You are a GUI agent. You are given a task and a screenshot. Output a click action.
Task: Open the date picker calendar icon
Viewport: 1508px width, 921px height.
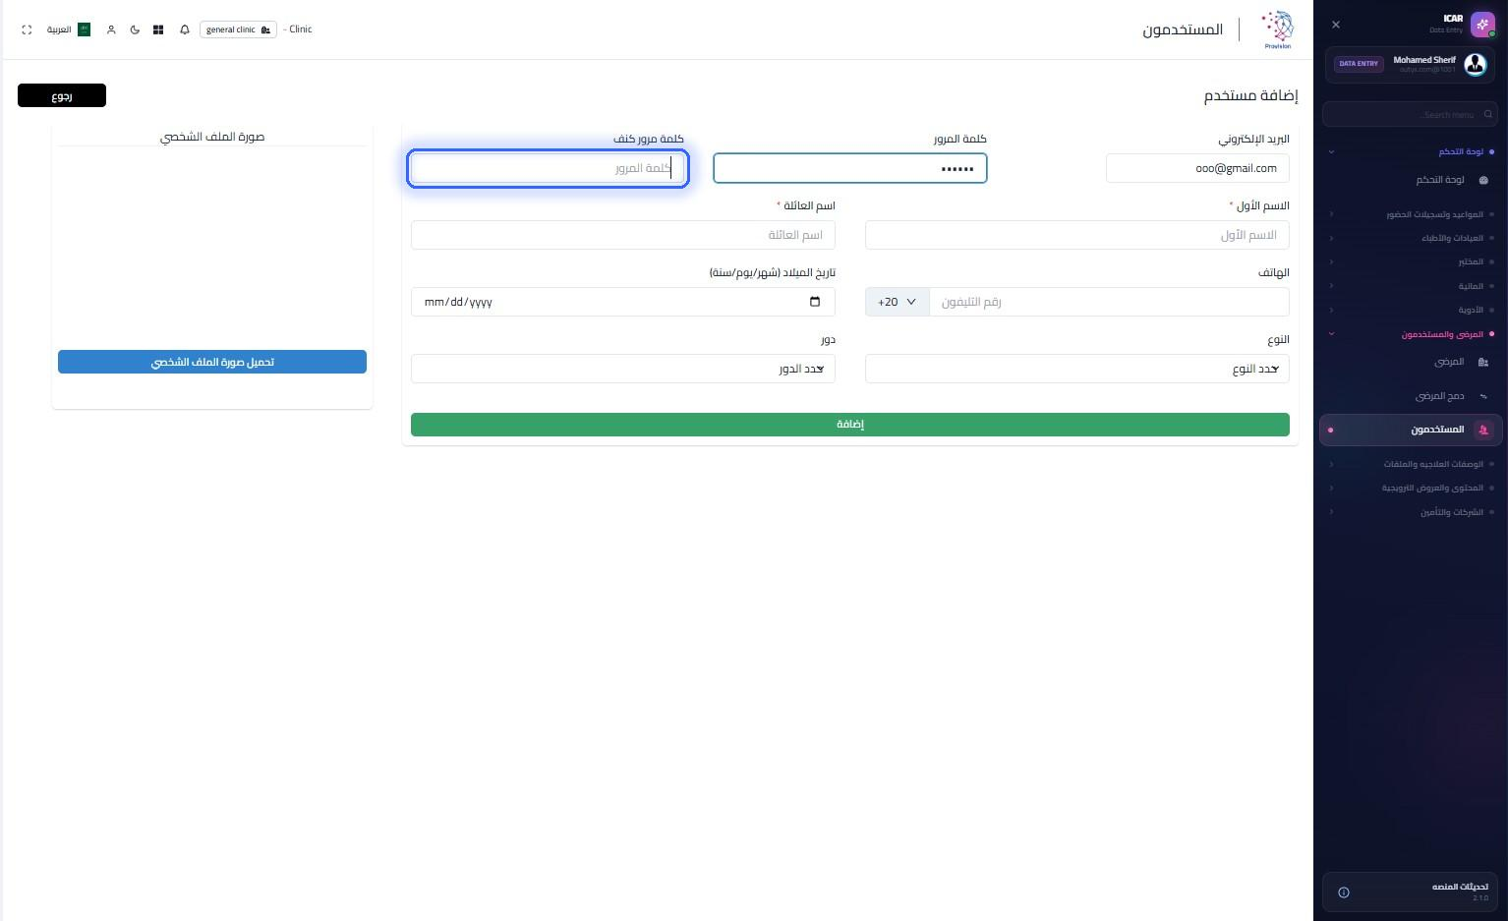coord(815,302)
